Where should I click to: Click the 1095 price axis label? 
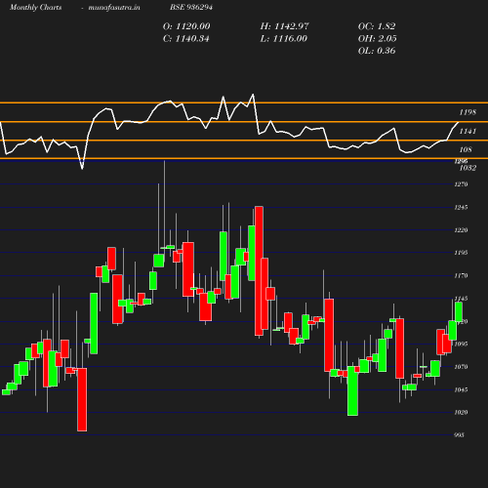461,345
